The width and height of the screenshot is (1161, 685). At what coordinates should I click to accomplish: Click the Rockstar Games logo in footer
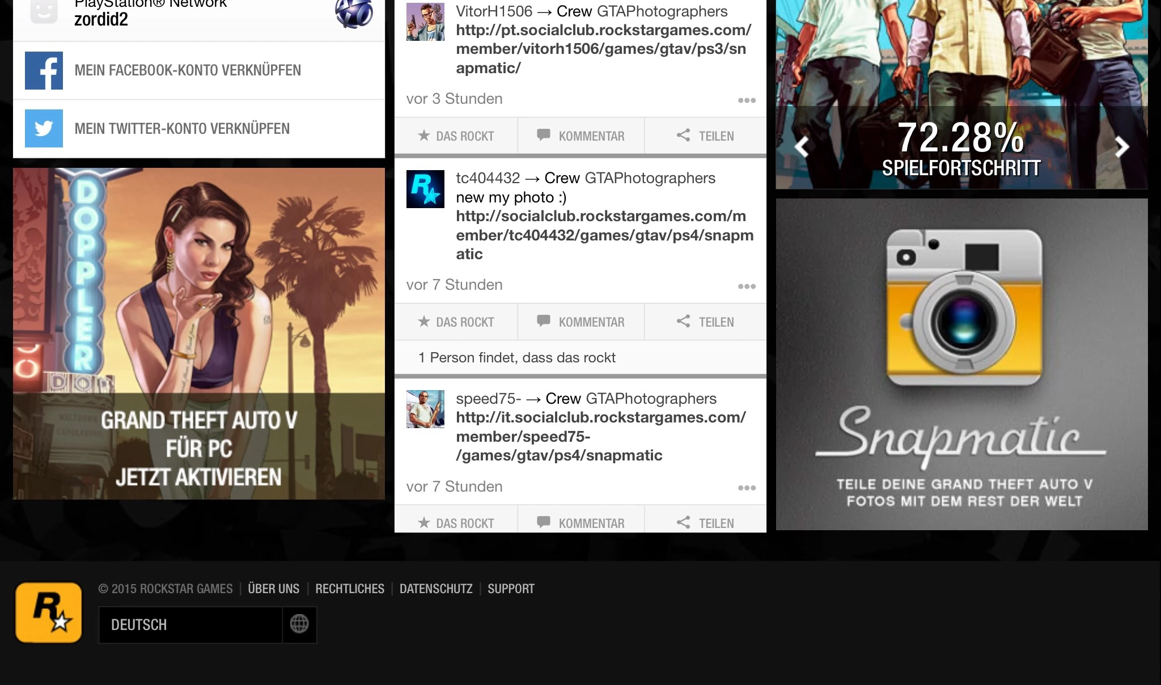[49, 612]
